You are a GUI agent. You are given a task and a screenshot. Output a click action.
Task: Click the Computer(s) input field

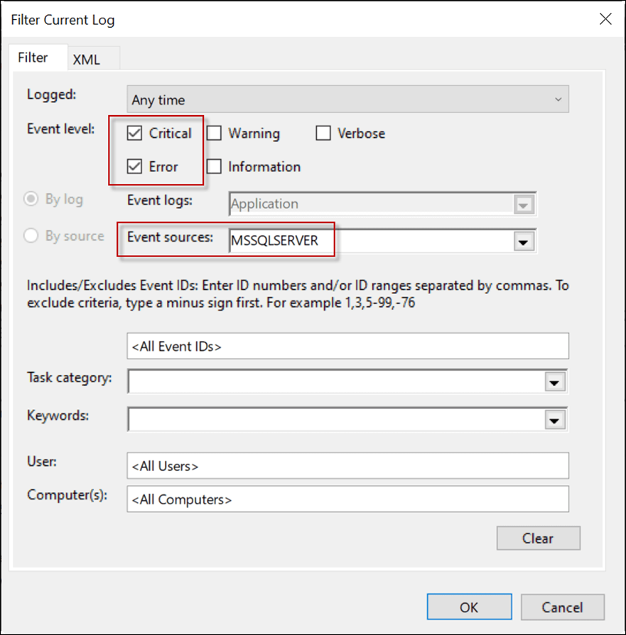click(348, 499)
